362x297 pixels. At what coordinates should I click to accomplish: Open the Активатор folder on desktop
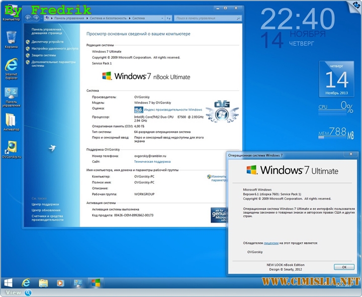coord(11,121)
